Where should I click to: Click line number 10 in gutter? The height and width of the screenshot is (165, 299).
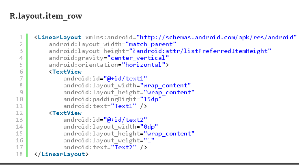19,99
